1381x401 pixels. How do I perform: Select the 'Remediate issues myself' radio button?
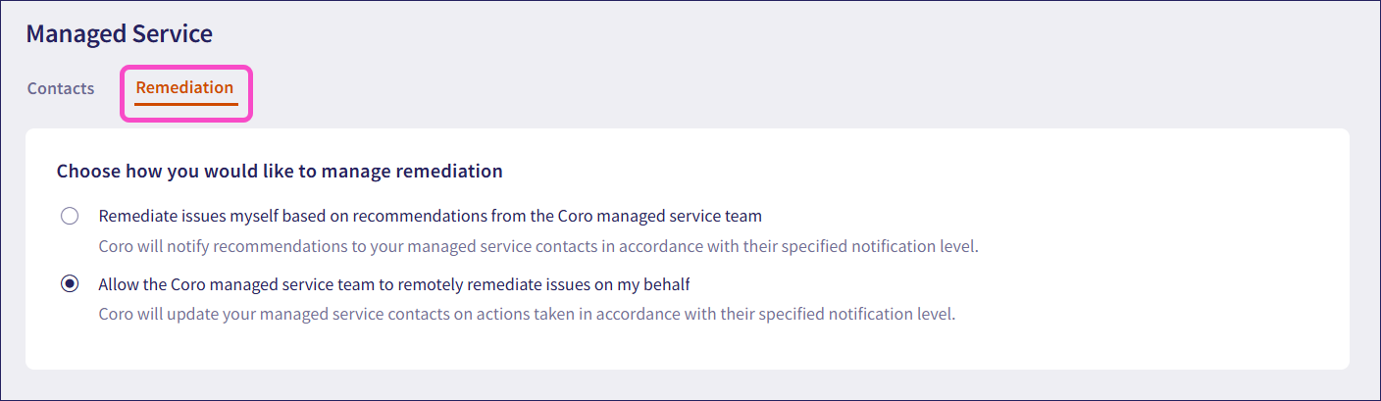point(70,216)
